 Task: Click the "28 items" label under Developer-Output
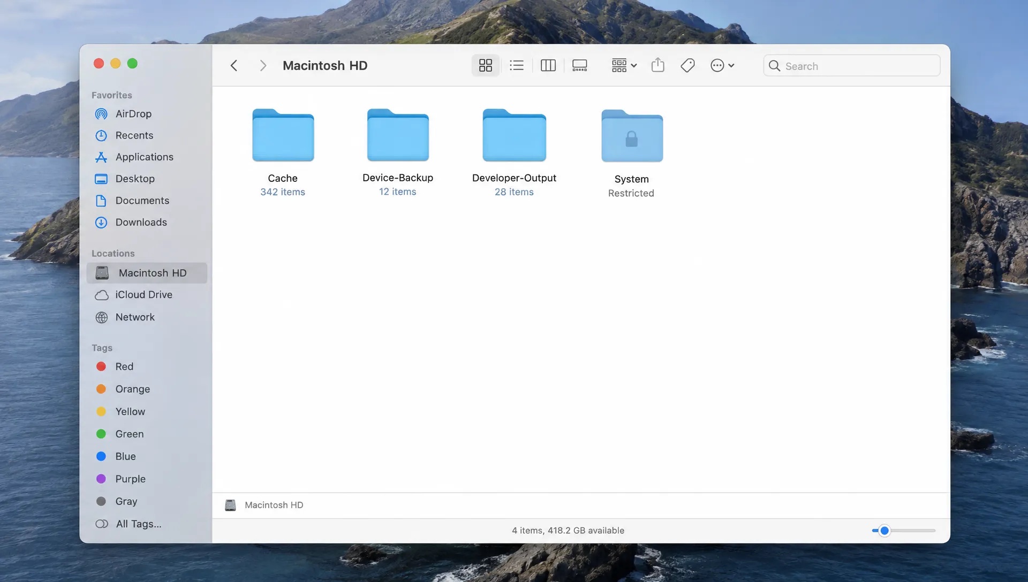click(514, 192)
